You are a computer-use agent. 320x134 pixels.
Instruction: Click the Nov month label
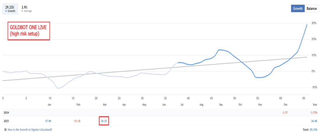tap(260, 105)
